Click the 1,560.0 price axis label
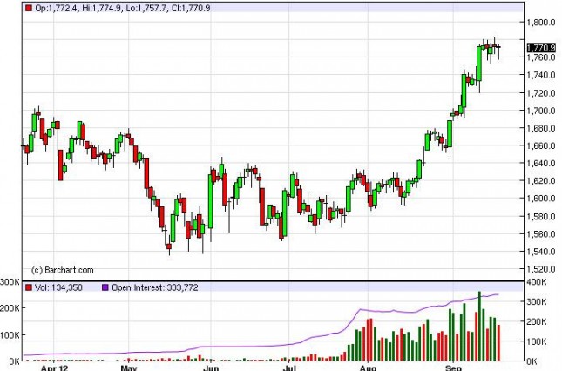The image size is (562, 371). pyautogui.click(x=541, y=234)
